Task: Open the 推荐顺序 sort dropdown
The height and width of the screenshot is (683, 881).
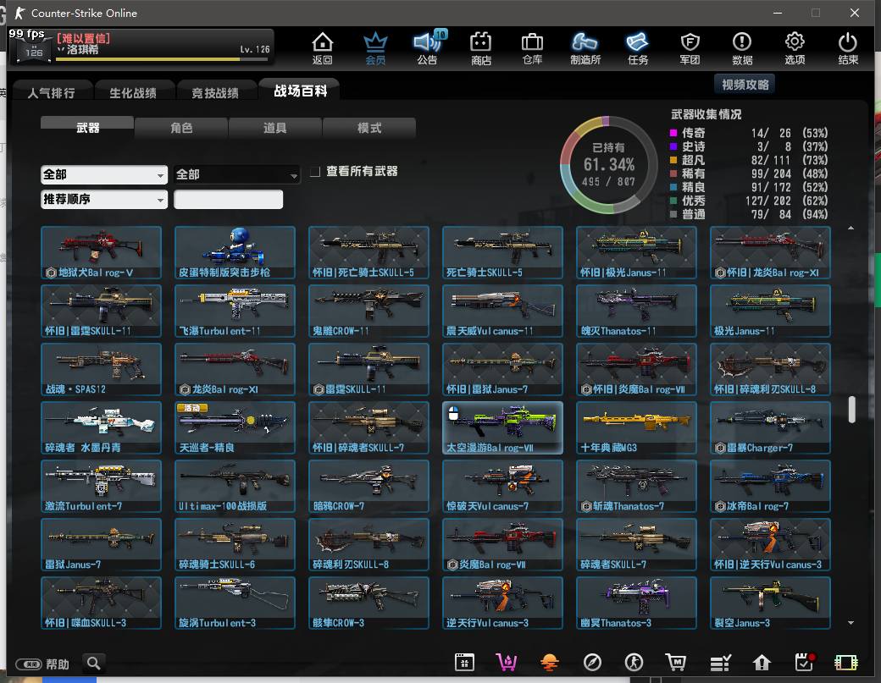Action: tap(104, 199)
